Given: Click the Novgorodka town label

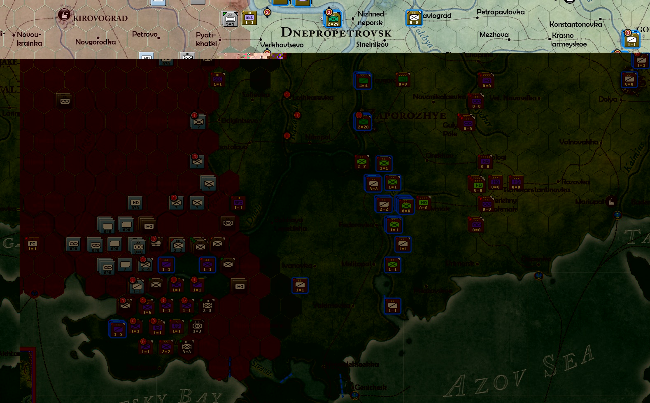Looking at the screenshot, I should point(96,42).
